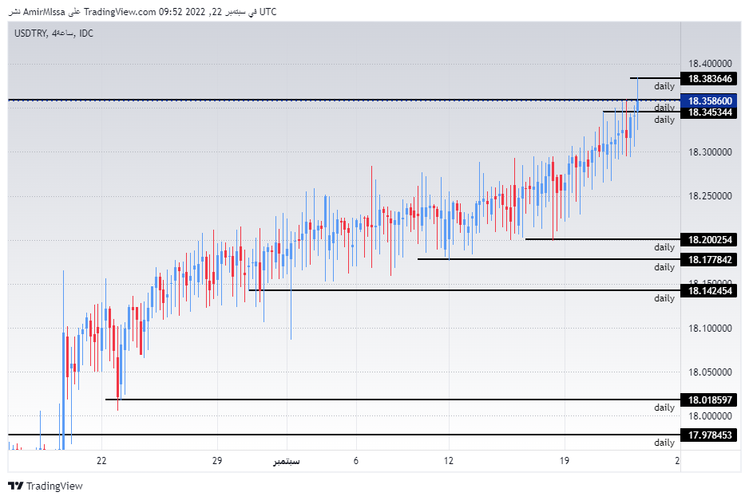Click the TradingView logo icon bottom left
This screenshot has width=749, height=500.
click(16, 485)
